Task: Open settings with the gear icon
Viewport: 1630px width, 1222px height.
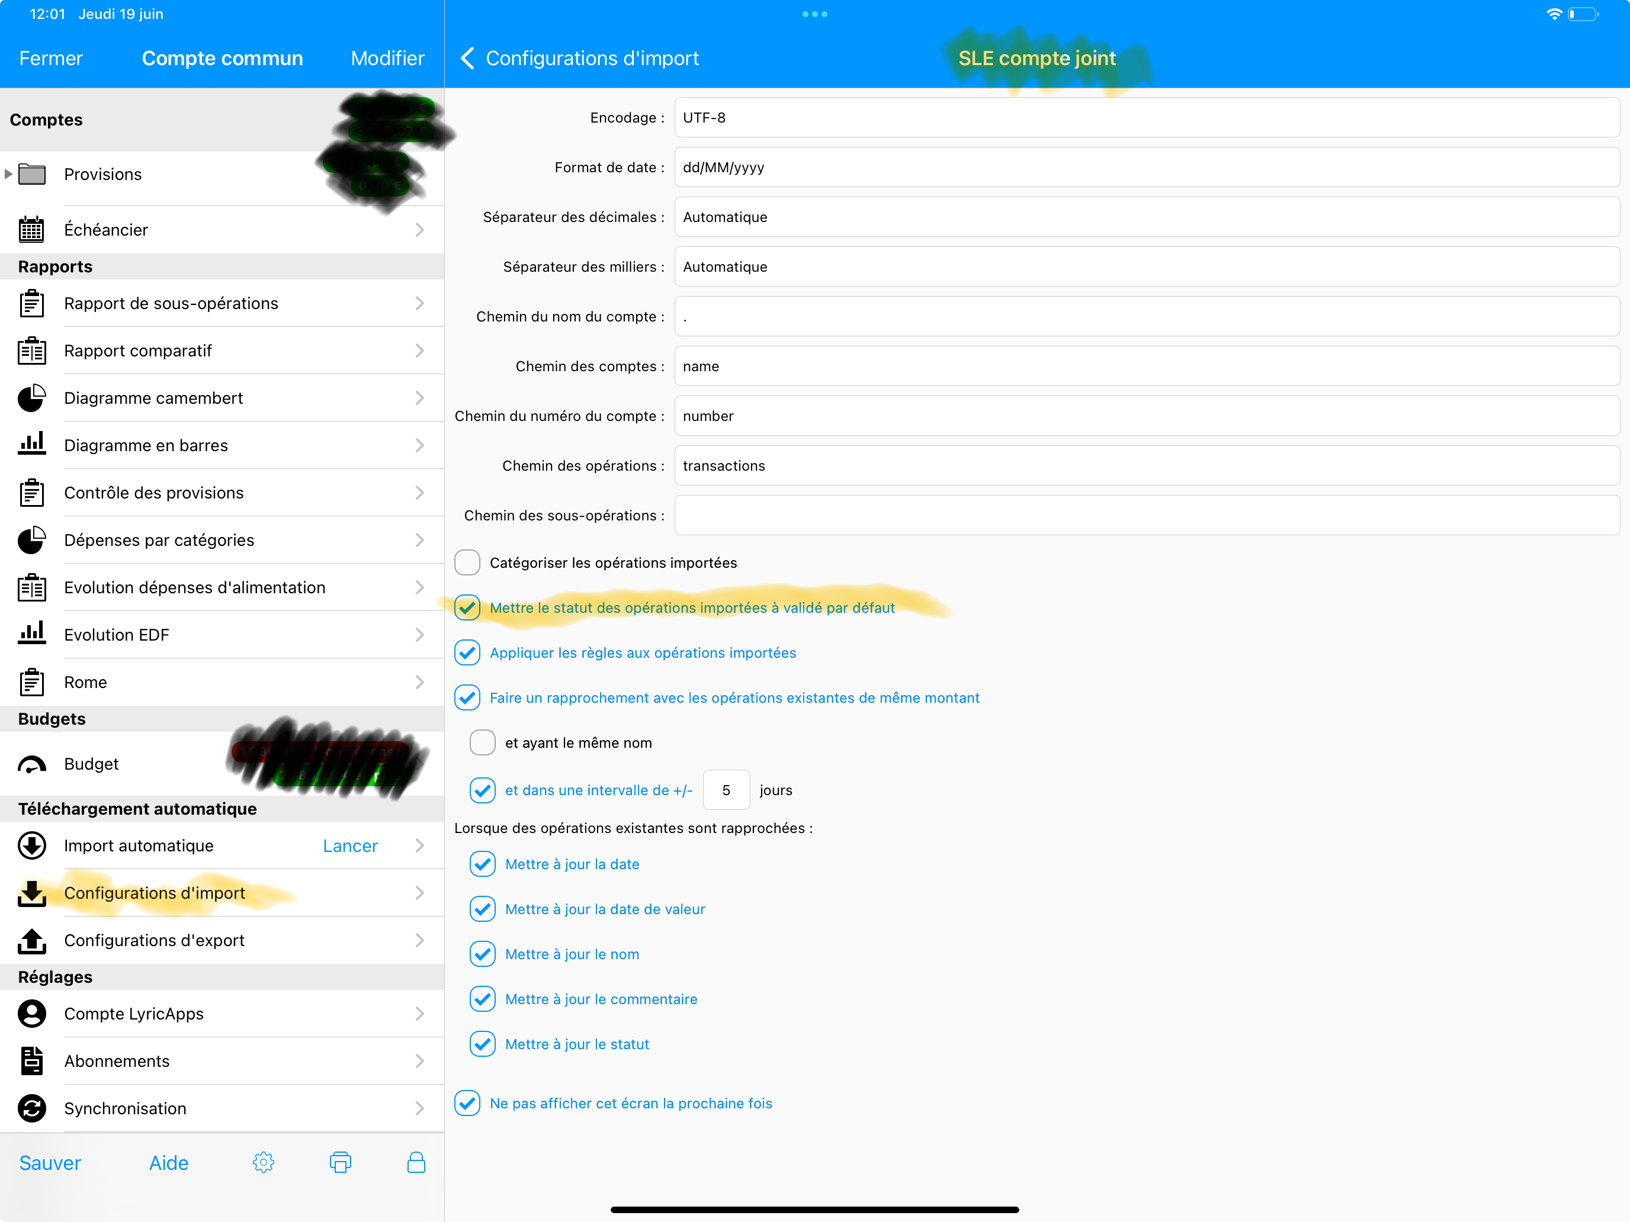Action: [263, 1162]
